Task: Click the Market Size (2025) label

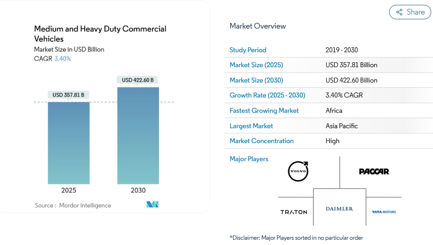Action: (256, 65)
